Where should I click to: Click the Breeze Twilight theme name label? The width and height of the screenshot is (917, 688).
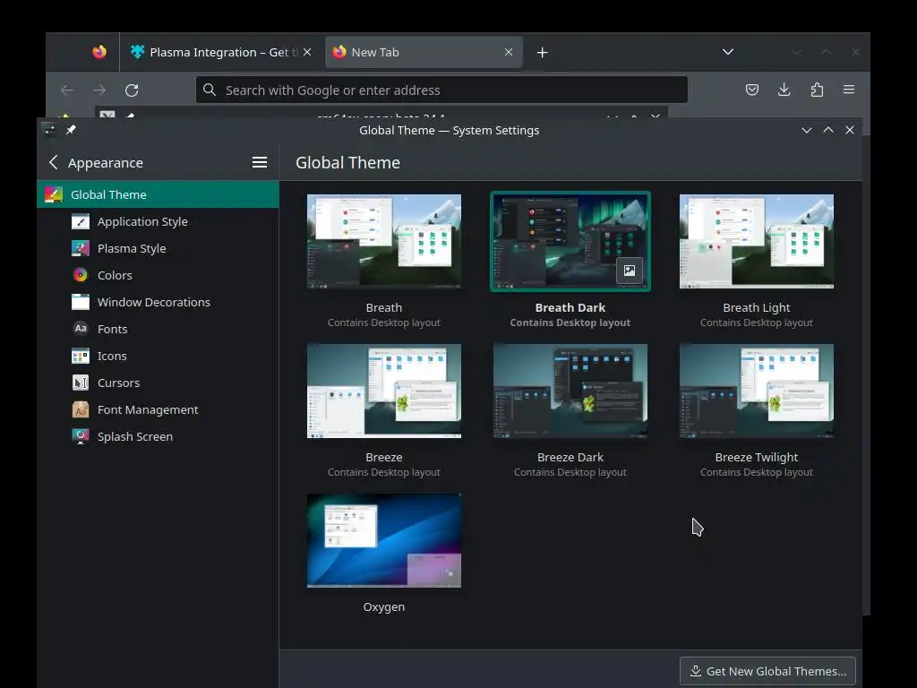756,458
